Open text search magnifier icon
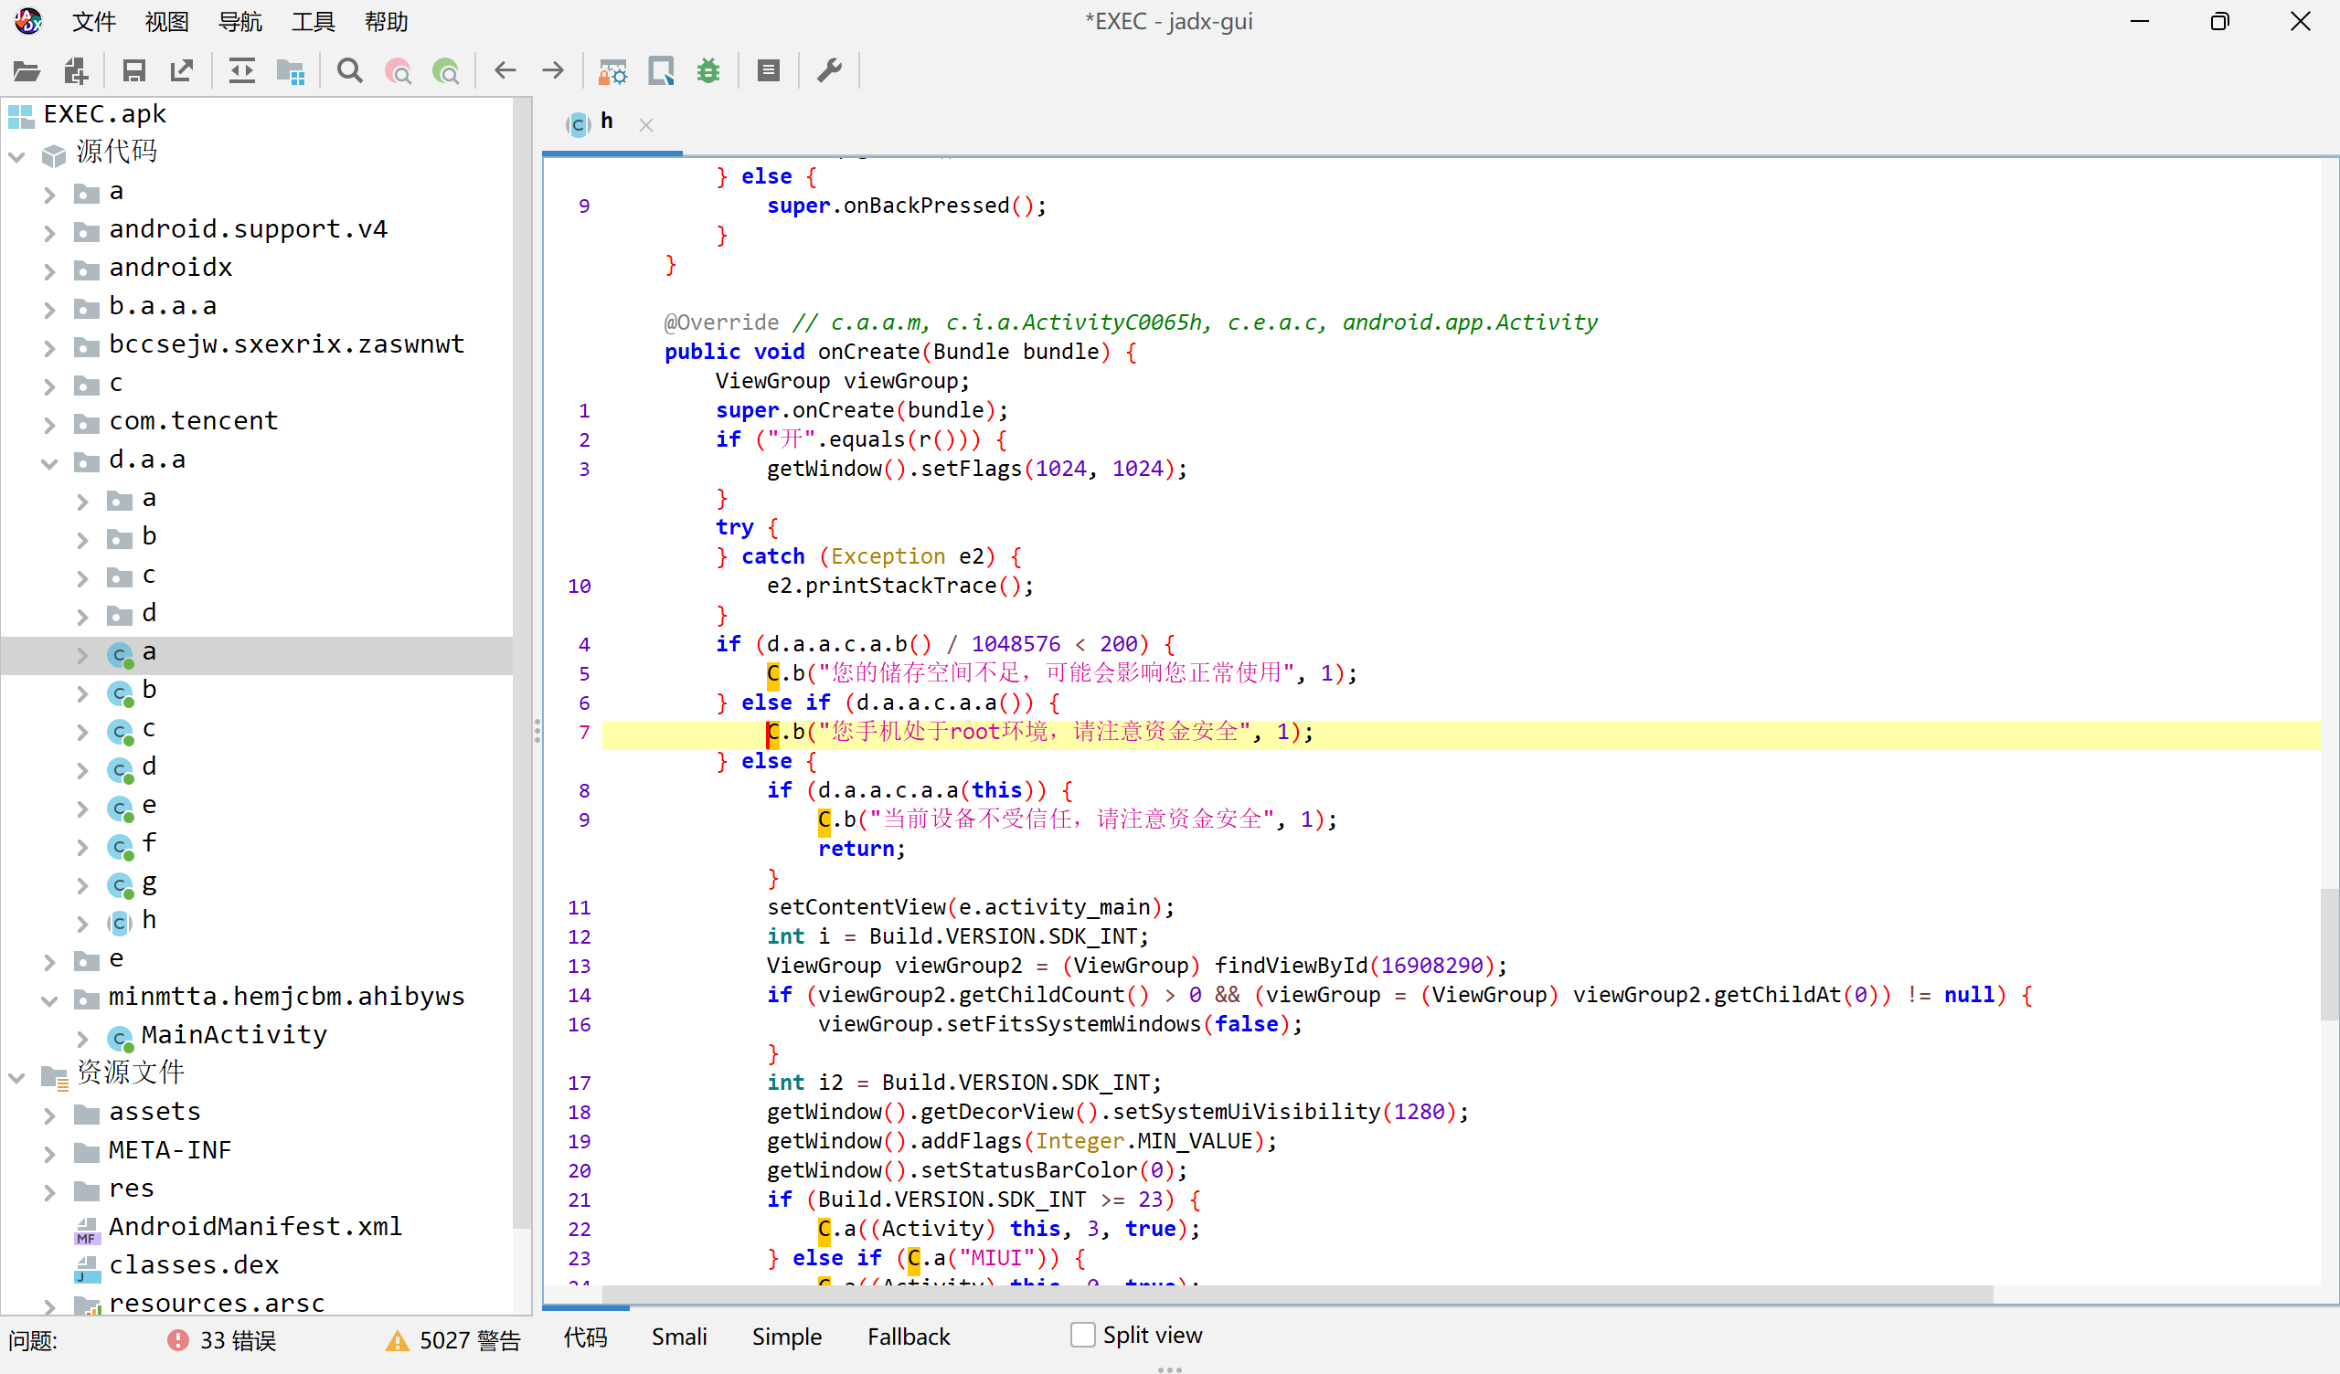The height and width of the screenshot is (1374, 2340). [350, 70]
